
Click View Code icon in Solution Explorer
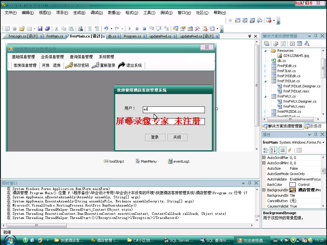pos(292,44)
